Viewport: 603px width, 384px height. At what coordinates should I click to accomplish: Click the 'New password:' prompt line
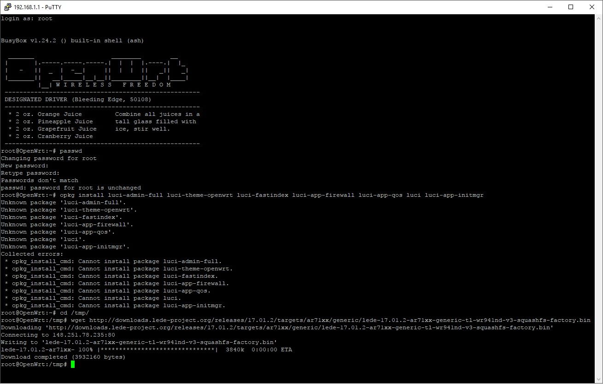(25, 166)
